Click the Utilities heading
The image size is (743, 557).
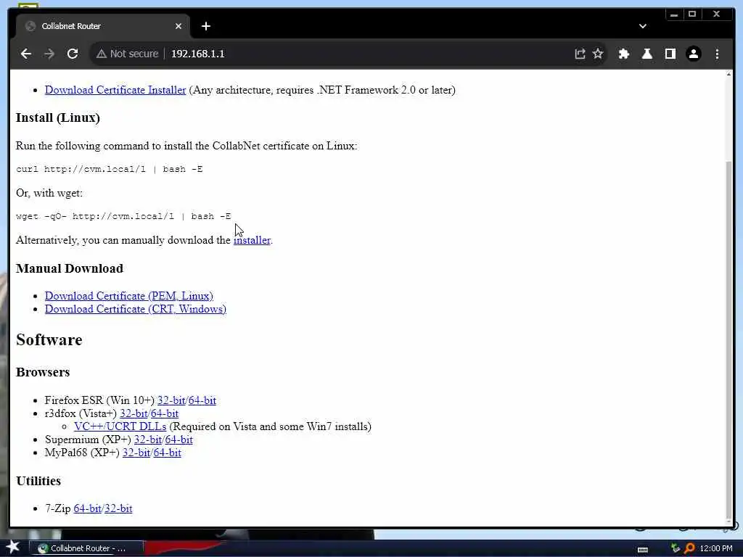(38, 481)
